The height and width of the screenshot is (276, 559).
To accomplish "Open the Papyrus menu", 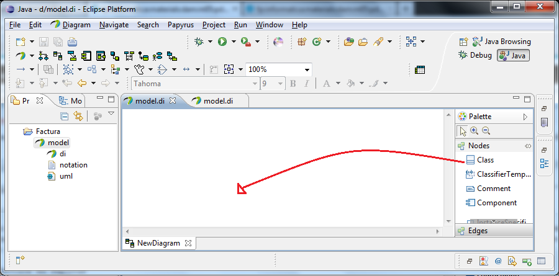I will 180,25.
